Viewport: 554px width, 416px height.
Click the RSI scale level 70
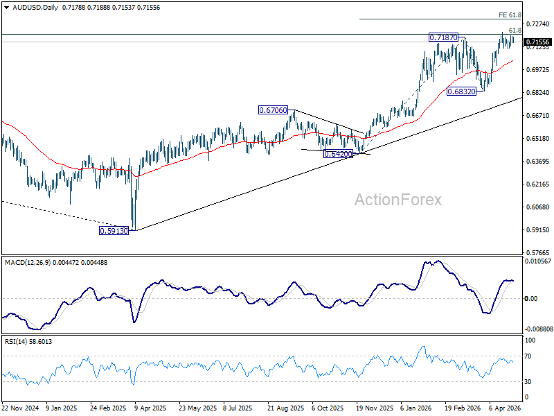[x=528, y=356]
